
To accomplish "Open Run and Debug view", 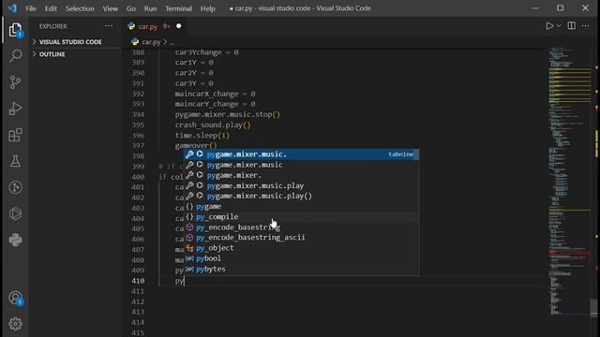I will click(15, 109).
